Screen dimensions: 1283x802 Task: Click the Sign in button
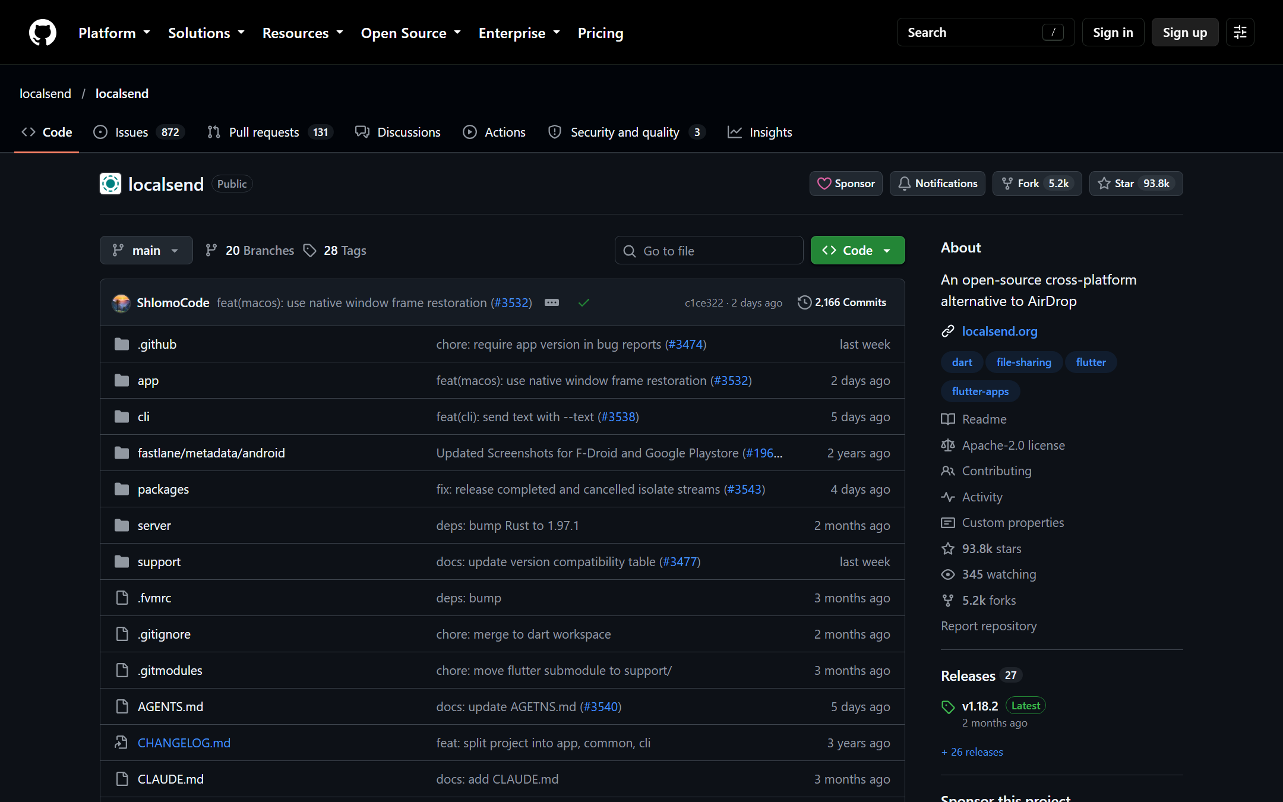click(x=1113, y=33)
